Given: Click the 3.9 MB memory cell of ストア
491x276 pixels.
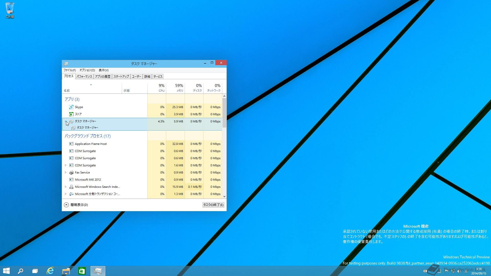Looking at the screenshot, I should [x=175, y=114].
